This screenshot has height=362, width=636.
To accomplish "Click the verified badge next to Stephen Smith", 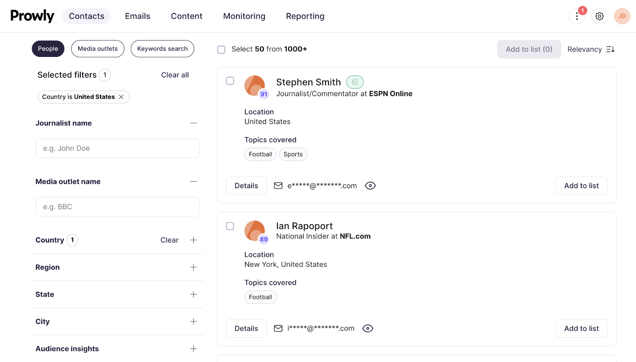I will [x=355, y=82].
